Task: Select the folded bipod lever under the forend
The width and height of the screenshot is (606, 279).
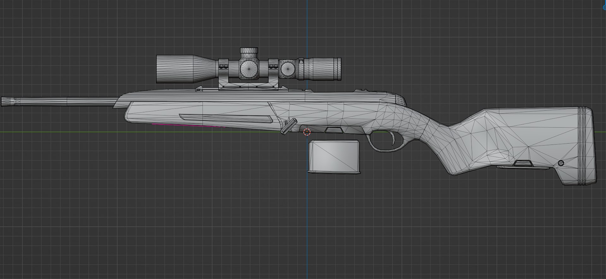Action: (x=288, y=126)
